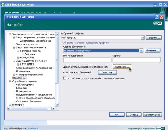Click the 'Отмена' button

(x=134, y=115)
